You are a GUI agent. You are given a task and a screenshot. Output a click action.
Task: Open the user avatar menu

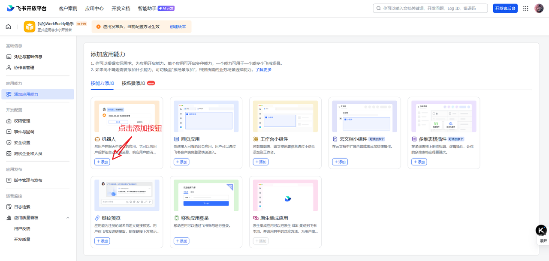click(539, 8)
